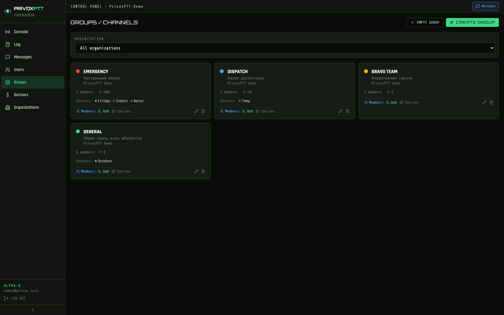Click the '7 members' count text
The height and width of the screenshot is (315, 504).
pos(85,92)
